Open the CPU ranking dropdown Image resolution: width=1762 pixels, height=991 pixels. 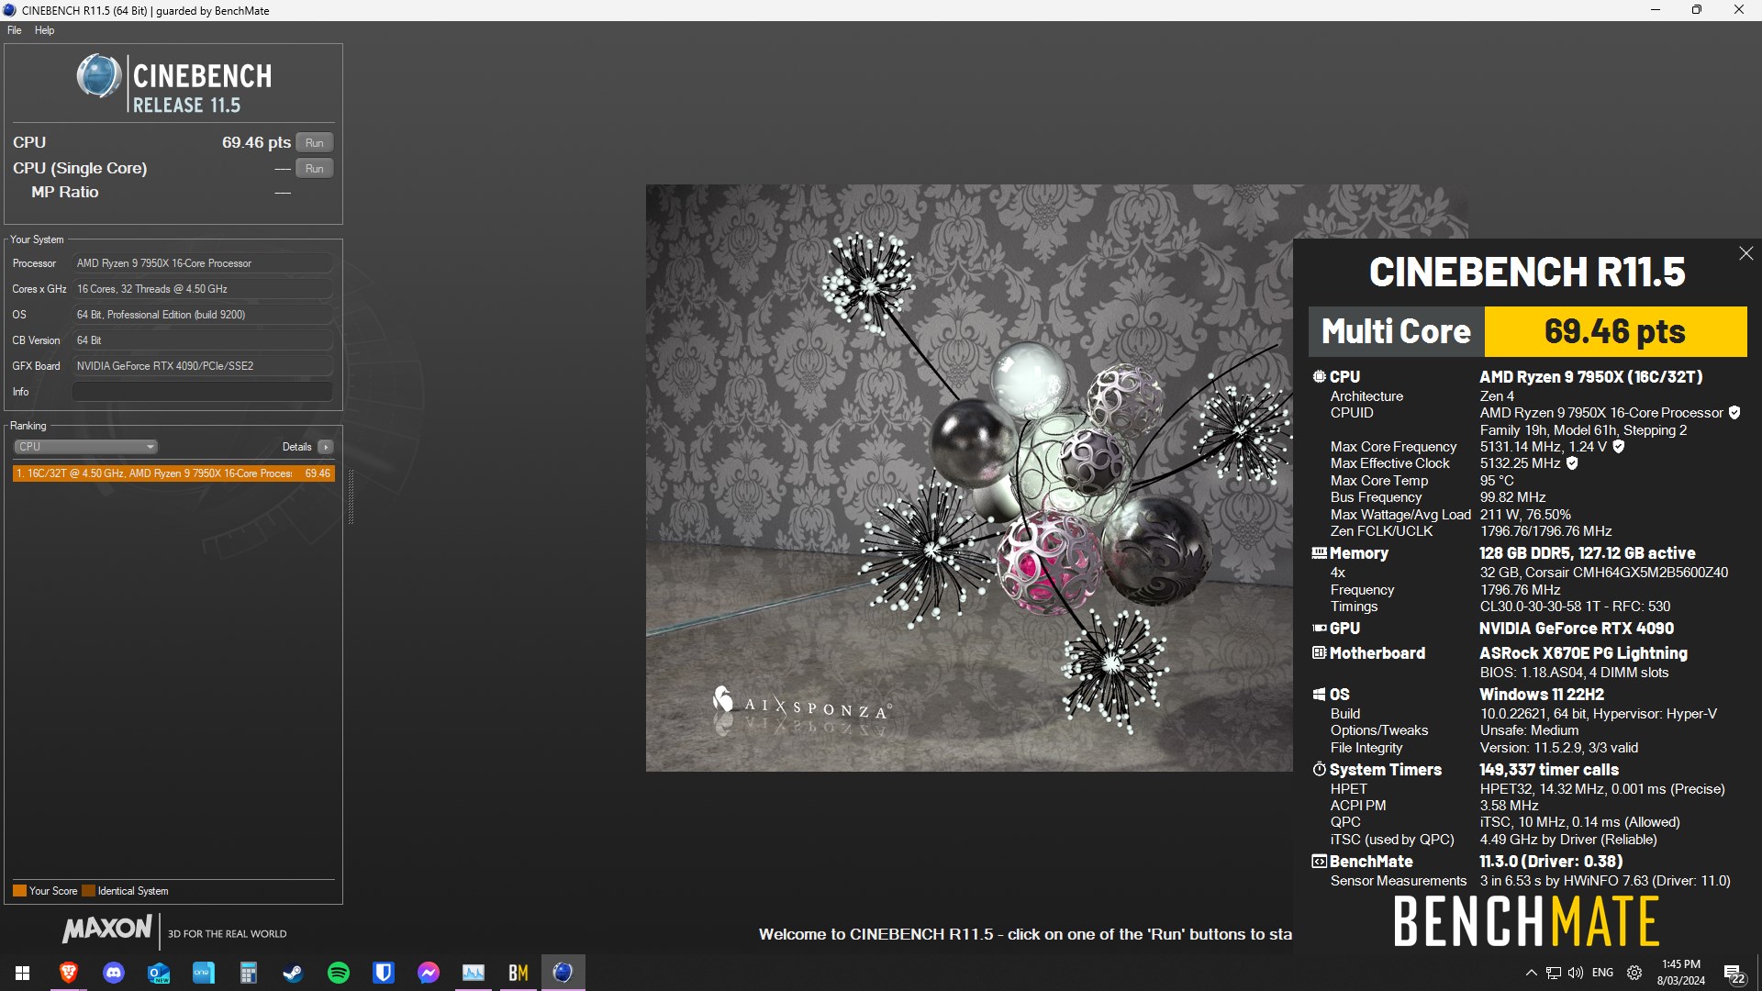coord(85,447)
